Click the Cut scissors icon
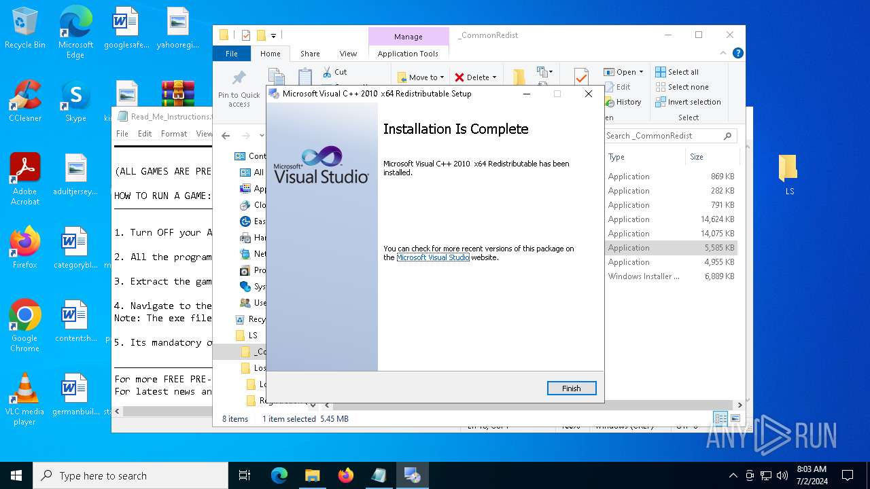 [327, 72]
